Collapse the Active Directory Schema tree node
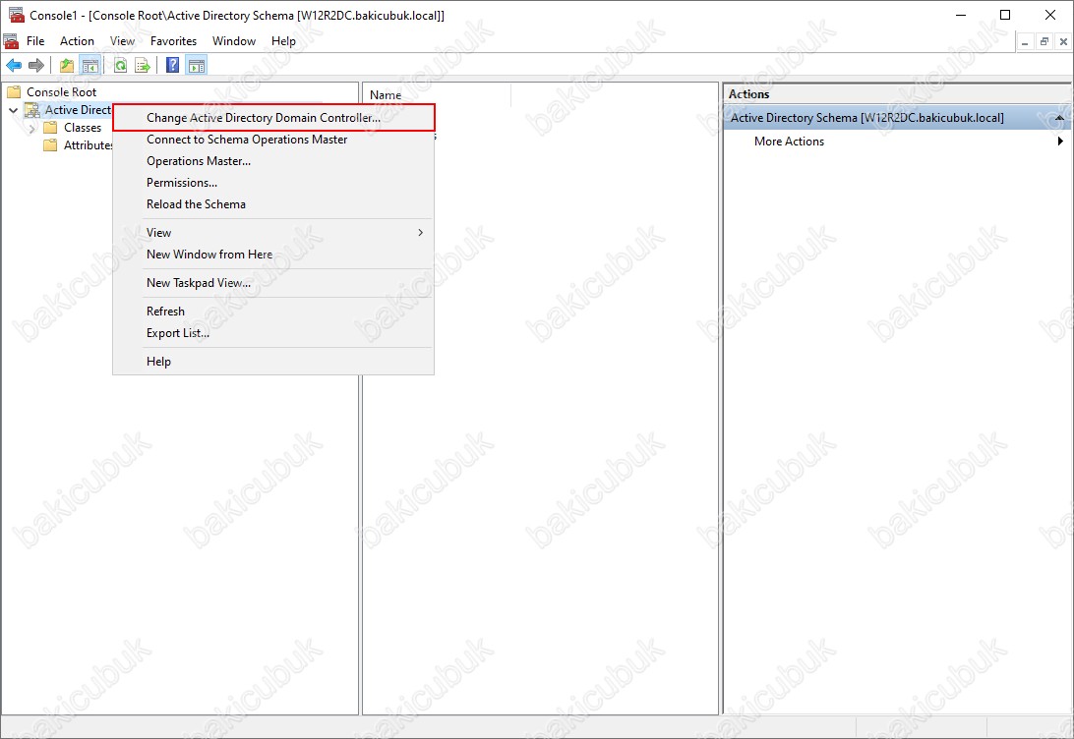 (x=13, y=110)
